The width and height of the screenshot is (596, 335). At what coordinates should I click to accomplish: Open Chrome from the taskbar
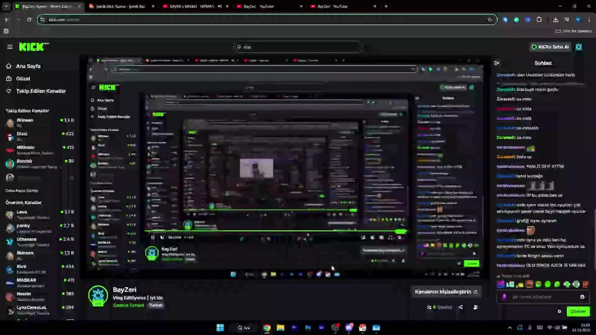click(x=266, y=328)
